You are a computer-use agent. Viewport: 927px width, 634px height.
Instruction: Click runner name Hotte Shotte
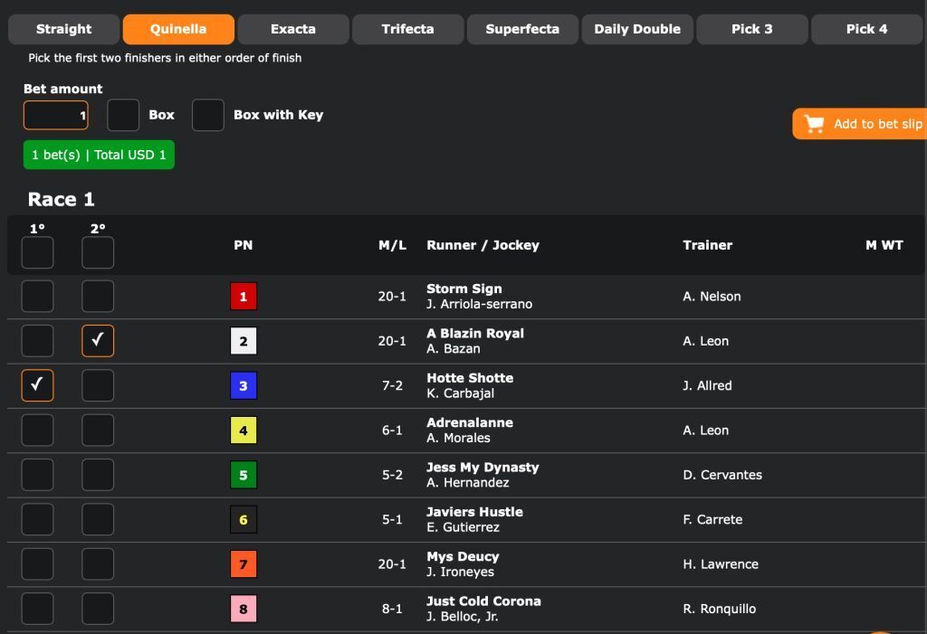click(470, 377)
